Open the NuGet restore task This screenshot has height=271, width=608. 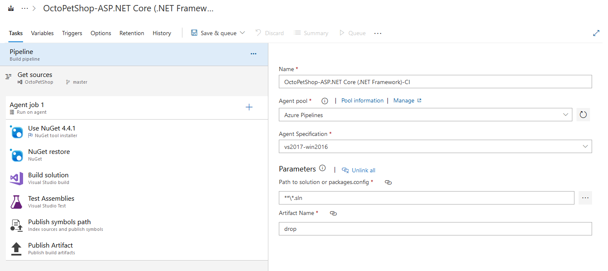pyautogui.click(x=49, y=151)
